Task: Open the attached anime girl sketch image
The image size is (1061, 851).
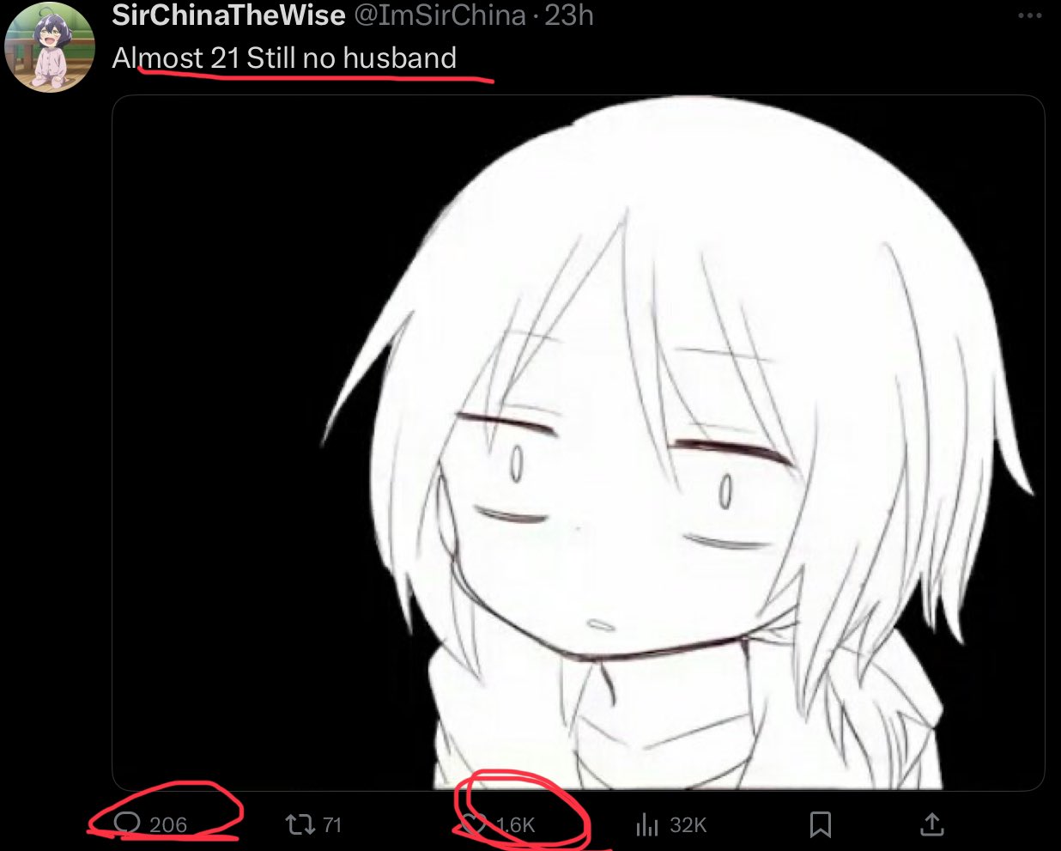Action: [578, 442]
